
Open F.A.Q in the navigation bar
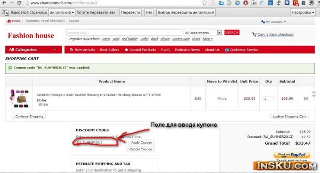click(165, 50)
